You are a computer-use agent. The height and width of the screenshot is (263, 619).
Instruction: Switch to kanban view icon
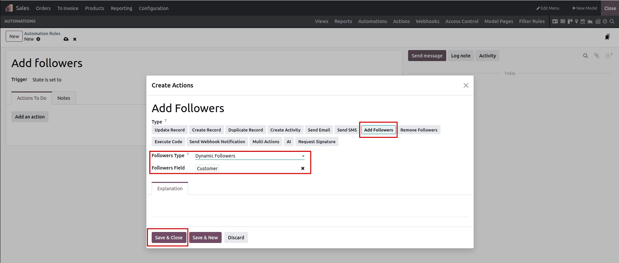(x=570, y=21)
